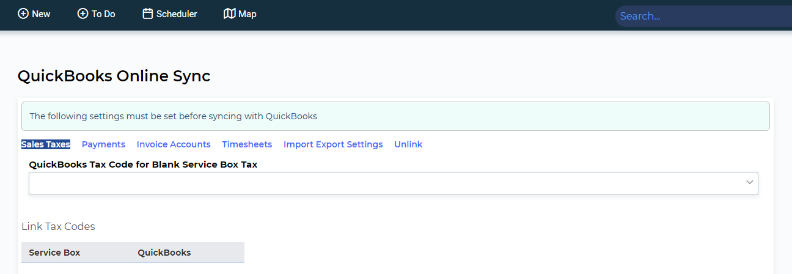Click the Unlink tab
The width and height of the screenshot is (792, 274).
(408, 144)
